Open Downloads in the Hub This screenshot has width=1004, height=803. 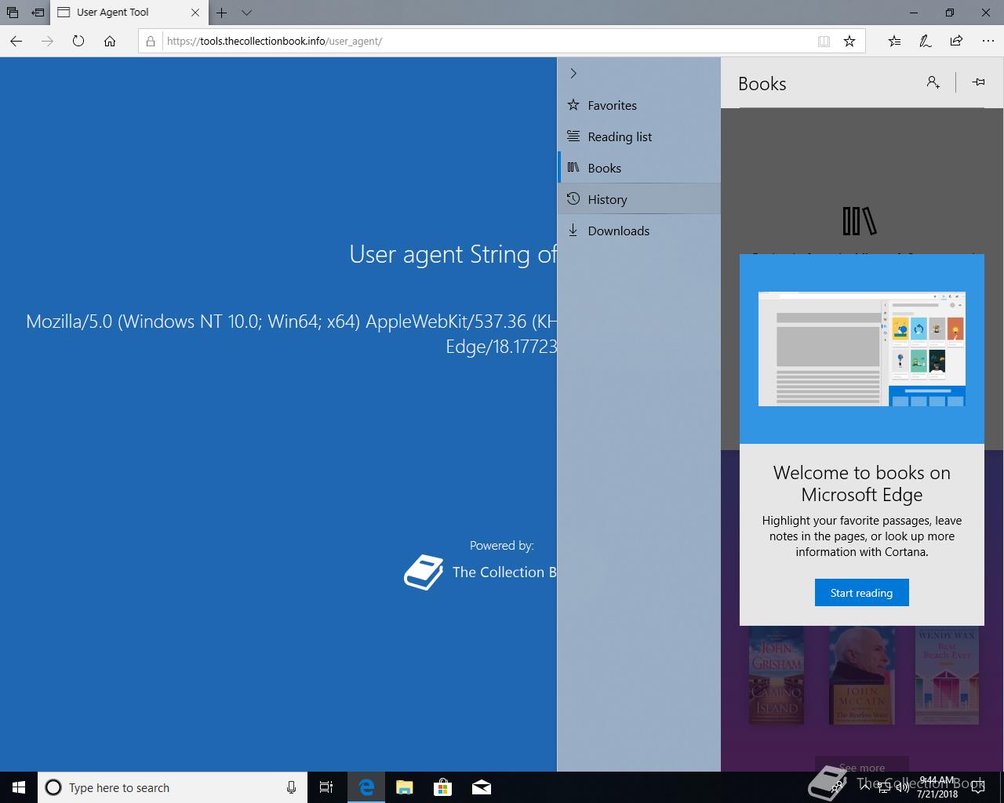(x=638, y=231)
